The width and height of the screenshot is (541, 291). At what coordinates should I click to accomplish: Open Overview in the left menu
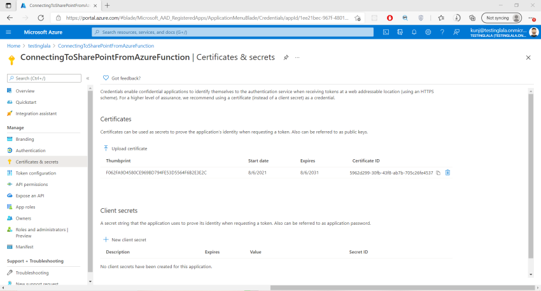pyautogui.click(x=25, y=91)
